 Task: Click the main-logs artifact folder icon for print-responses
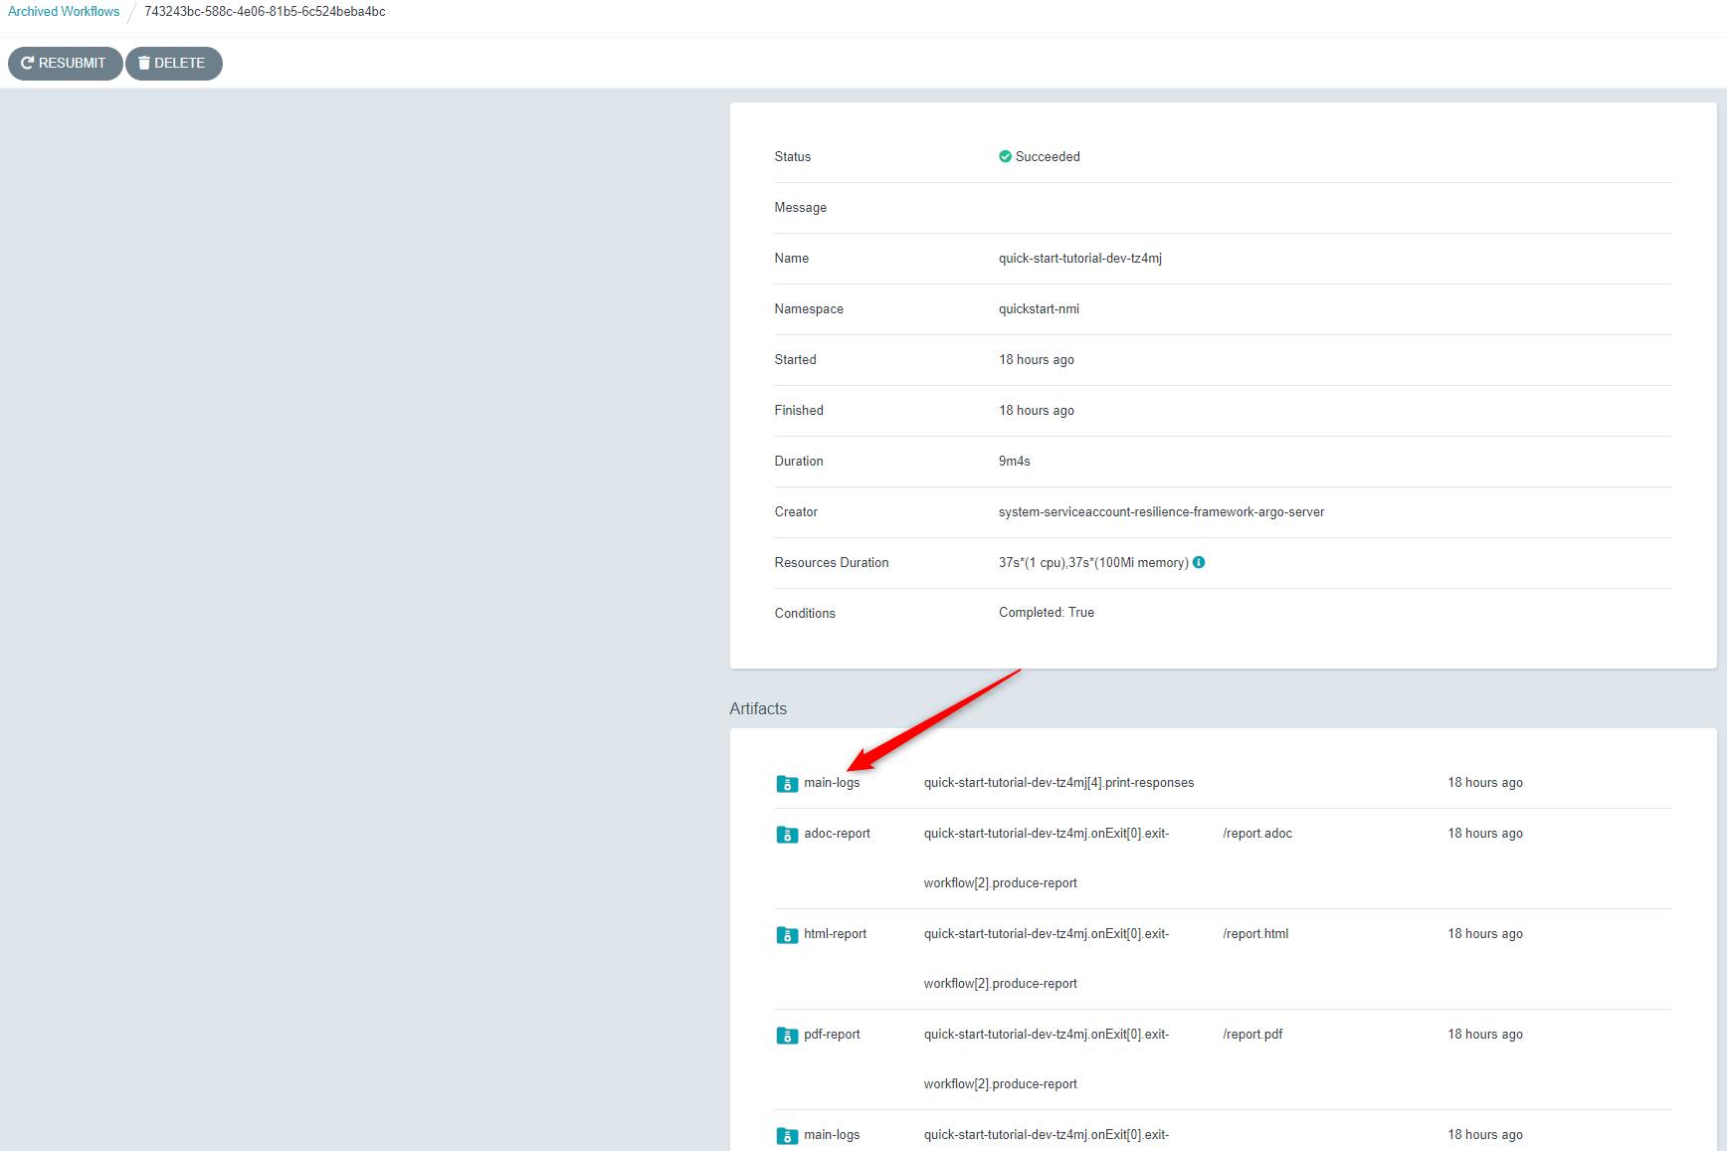(787, 783)
